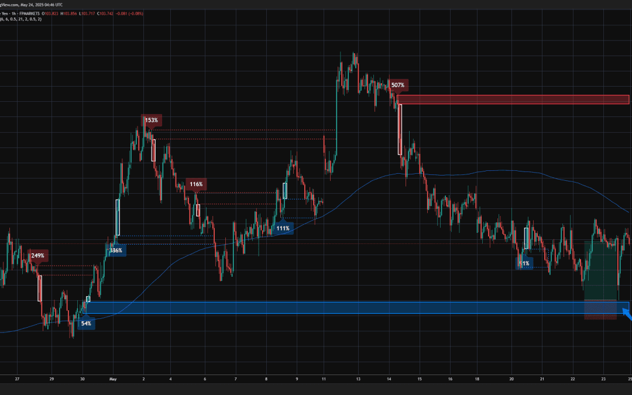Image resolution: width=632 pixels, height=395 pixels.
Task: Select the blue 111% label
Action: (x=284, y=229)
